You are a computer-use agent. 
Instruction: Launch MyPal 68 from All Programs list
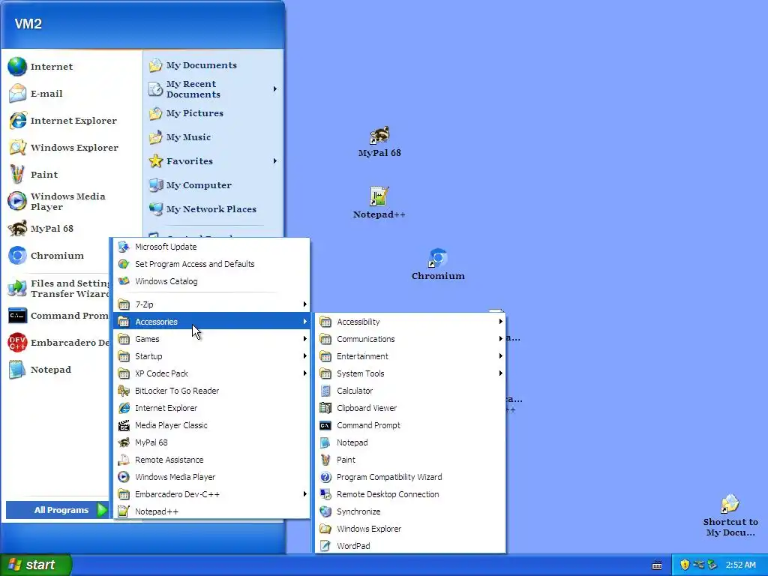pyautogui.click(x=211, y=442)
